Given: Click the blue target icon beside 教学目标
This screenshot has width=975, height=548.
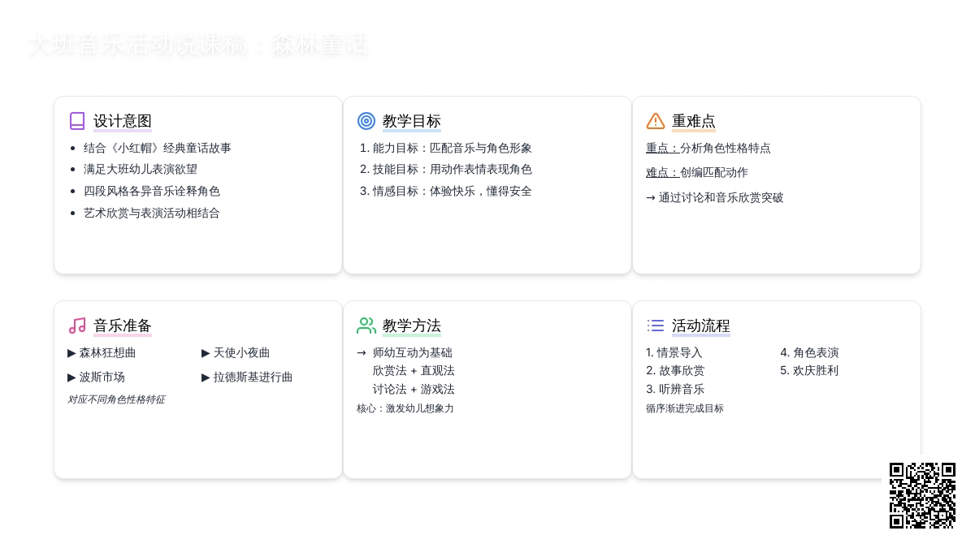Looking at the screenshot, I should tap(366, 121).
